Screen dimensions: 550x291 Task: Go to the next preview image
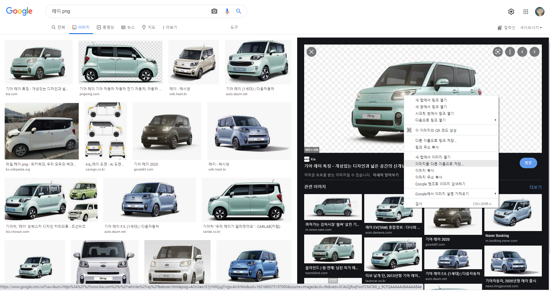tap(535, 52)
